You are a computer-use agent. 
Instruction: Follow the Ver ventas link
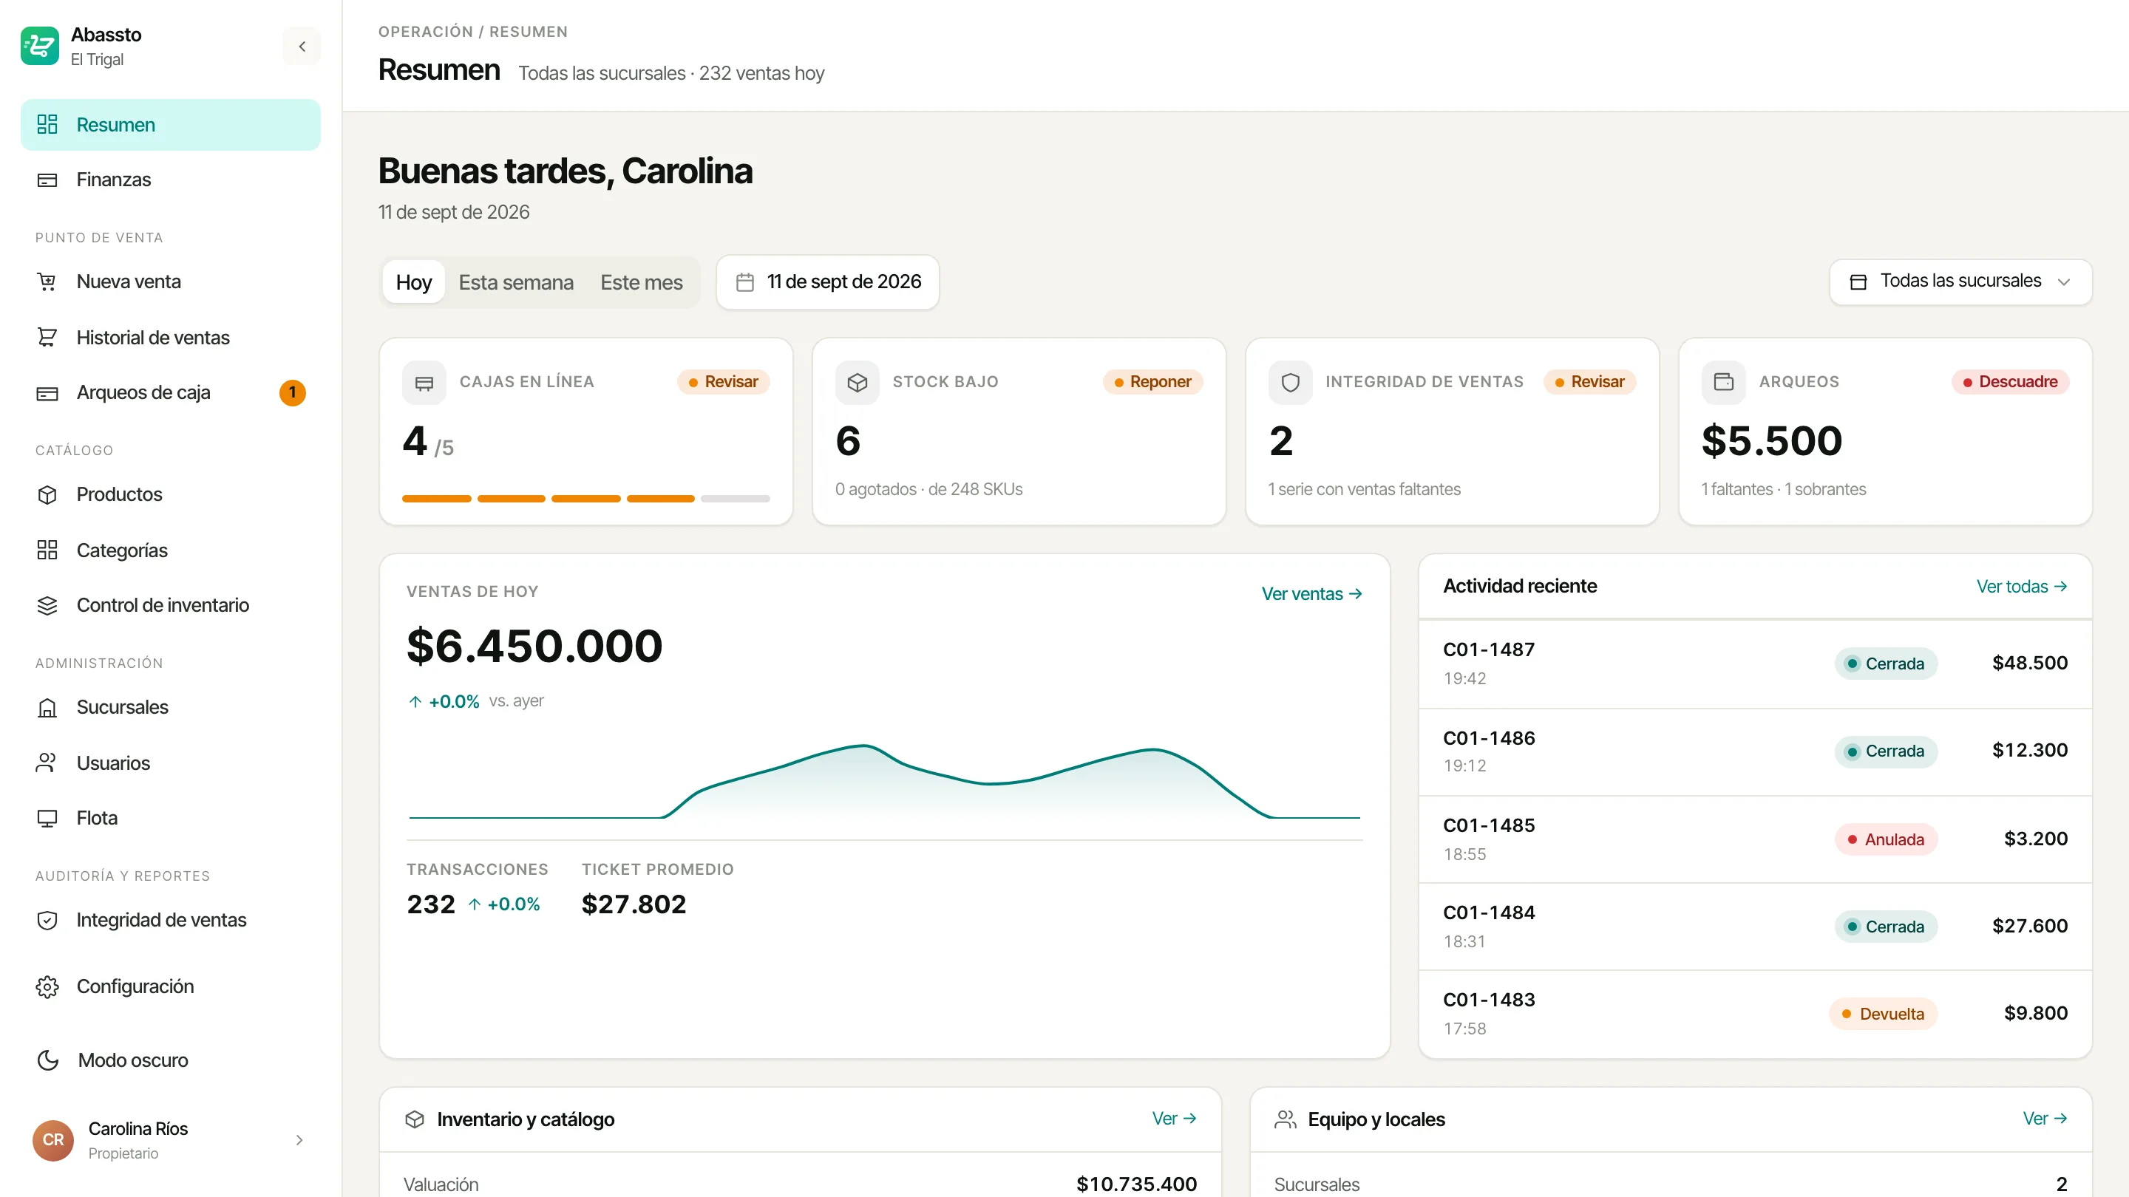(x=1311, y=594)
